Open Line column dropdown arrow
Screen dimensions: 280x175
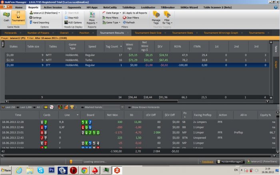coord(78,115)
